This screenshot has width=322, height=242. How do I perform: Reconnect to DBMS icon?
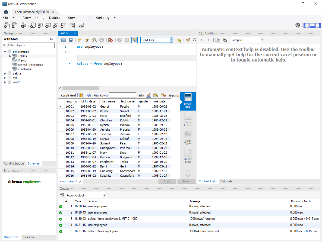coord(81,25)
